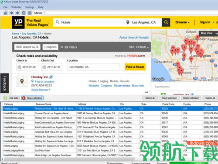Viewport: 218px width, 164px height.
Task: Toggle the Coupons filter
Action: [50, 47]
